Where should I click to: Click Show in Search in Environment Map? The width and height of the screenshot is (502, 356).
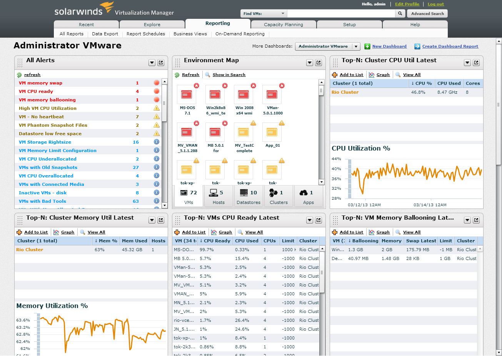(229, 75)
